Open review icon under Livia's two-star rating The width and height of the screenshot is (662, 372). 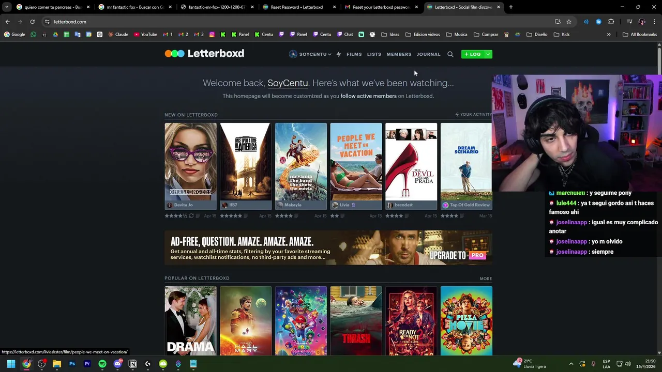pos(342,216)
